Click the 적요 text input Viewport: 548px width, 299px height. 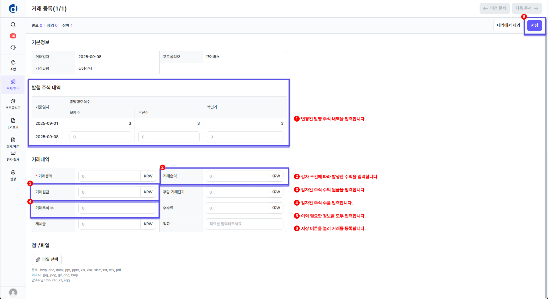point(244,224)
